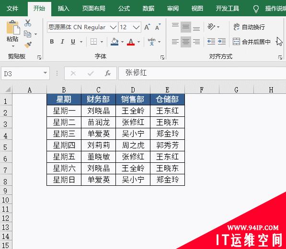286x249 pixels.
Task: Apply the red font color swatch
Action: pos(131,42)
